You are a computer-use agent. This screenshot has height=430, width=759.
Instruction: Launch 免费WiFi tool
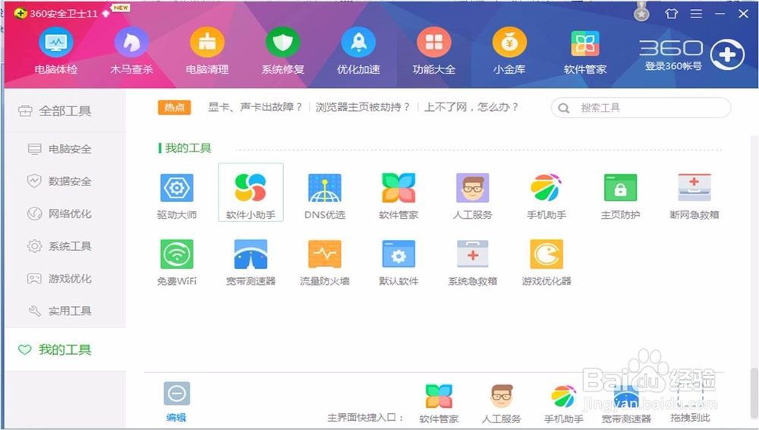click(x=177, y=262)
